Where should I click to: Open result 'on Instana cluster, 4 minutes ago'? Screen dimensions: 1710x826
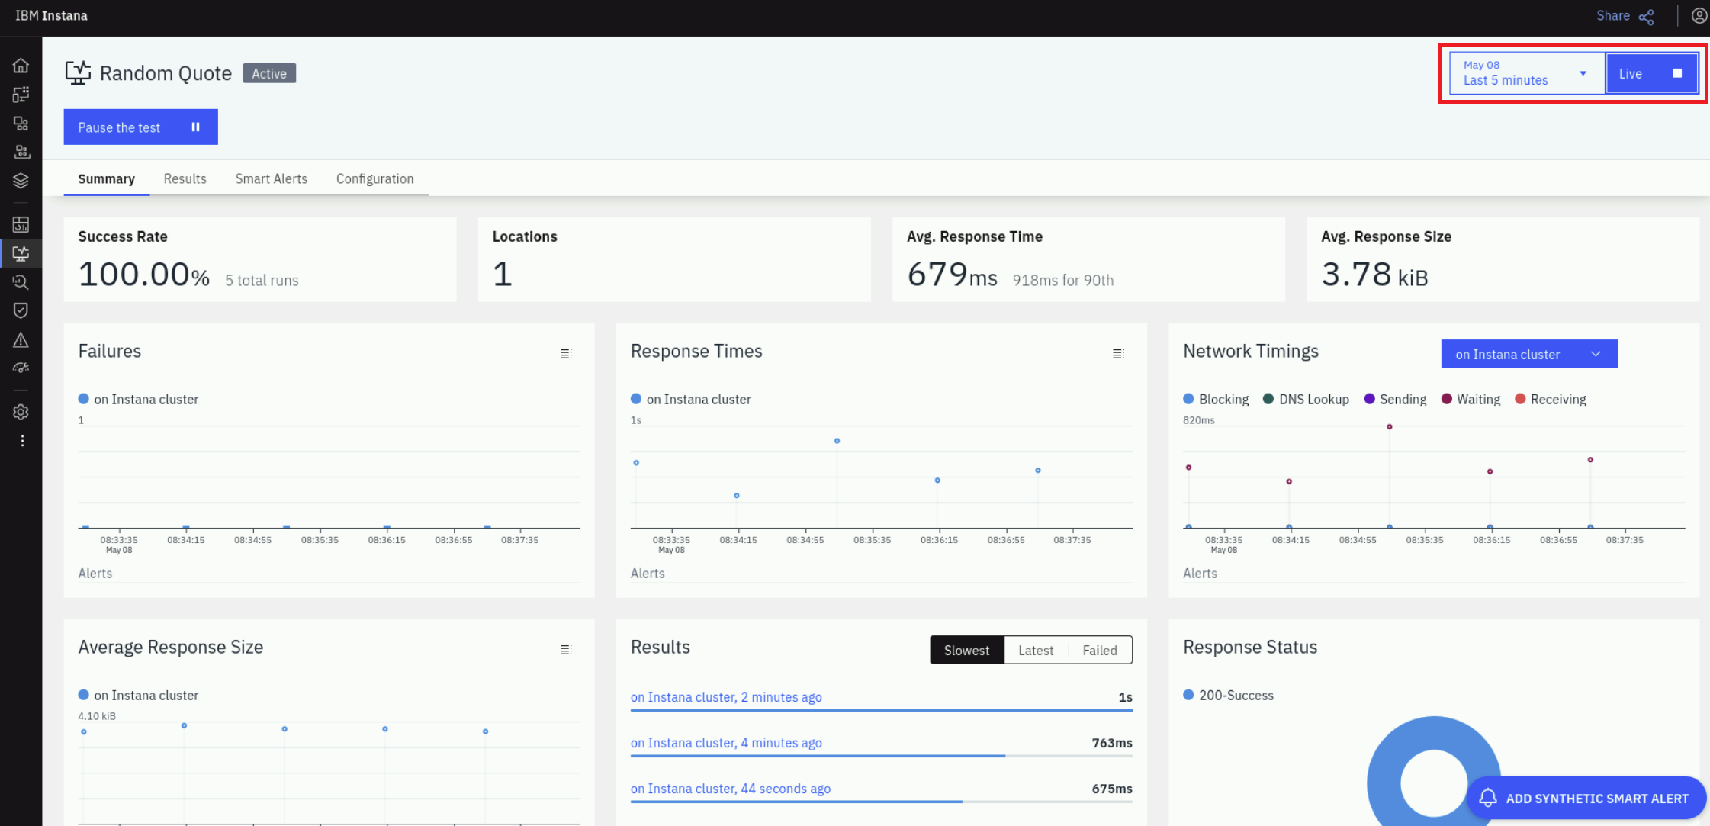tap(726, 743)
